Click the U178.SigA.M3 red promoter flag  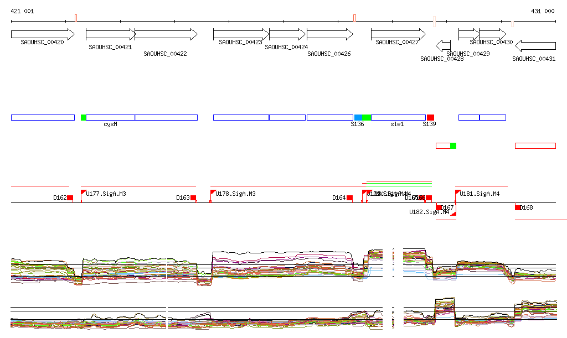tap(213, 193)
